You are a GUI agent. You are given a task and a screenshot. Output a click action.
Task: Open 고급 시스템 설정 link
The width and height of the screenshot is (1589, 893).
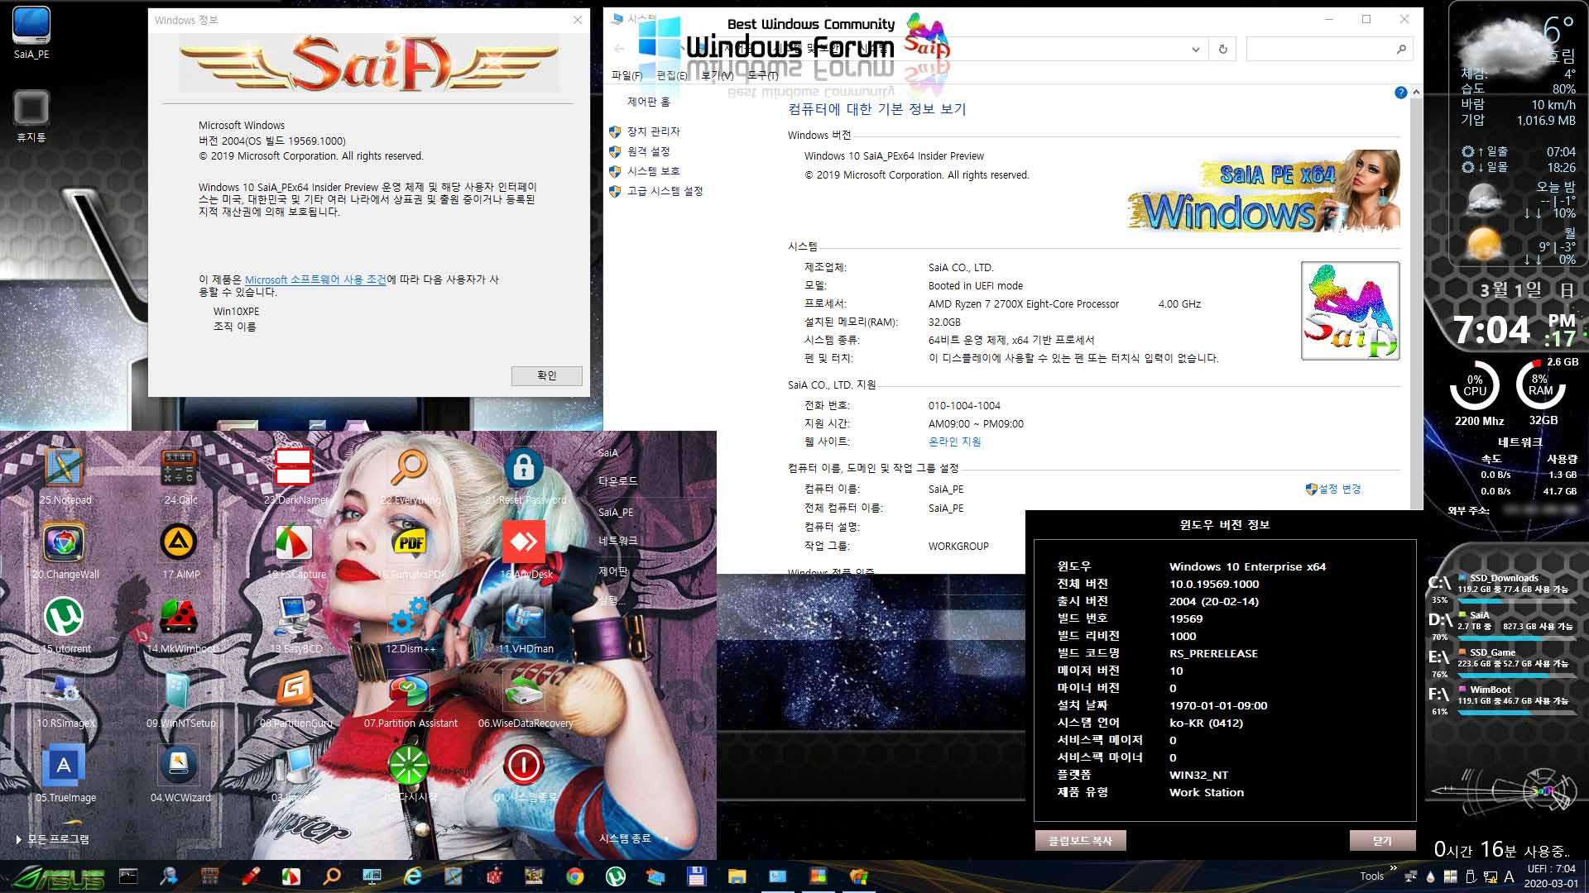pyautogui.click(x=665, y=191)
